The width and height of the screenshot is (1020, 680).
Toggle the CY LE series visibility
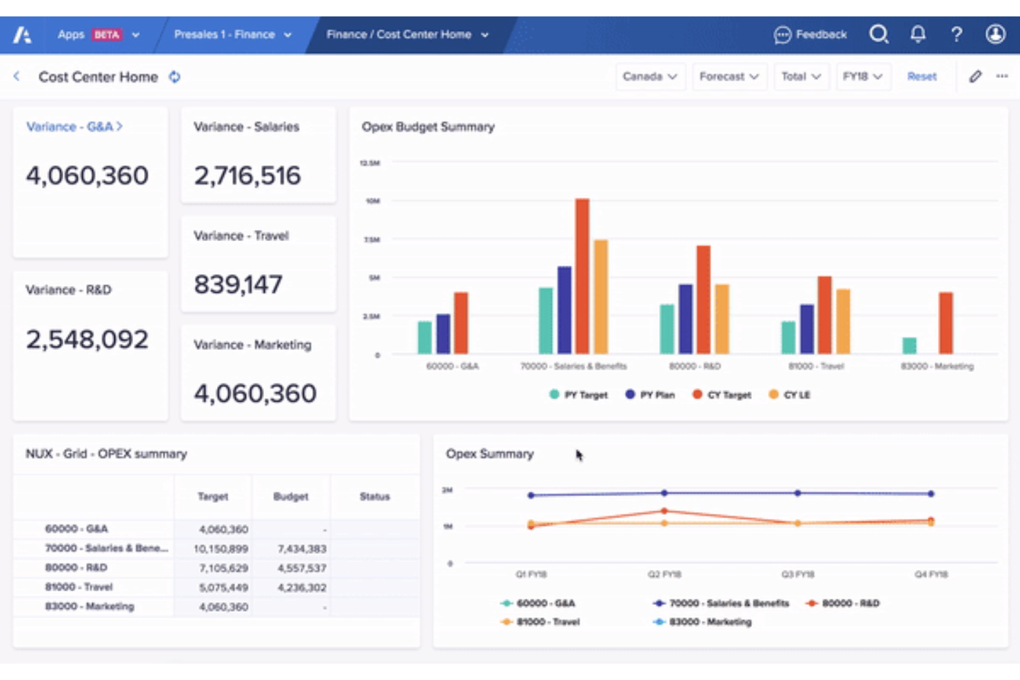pos(790,394)
